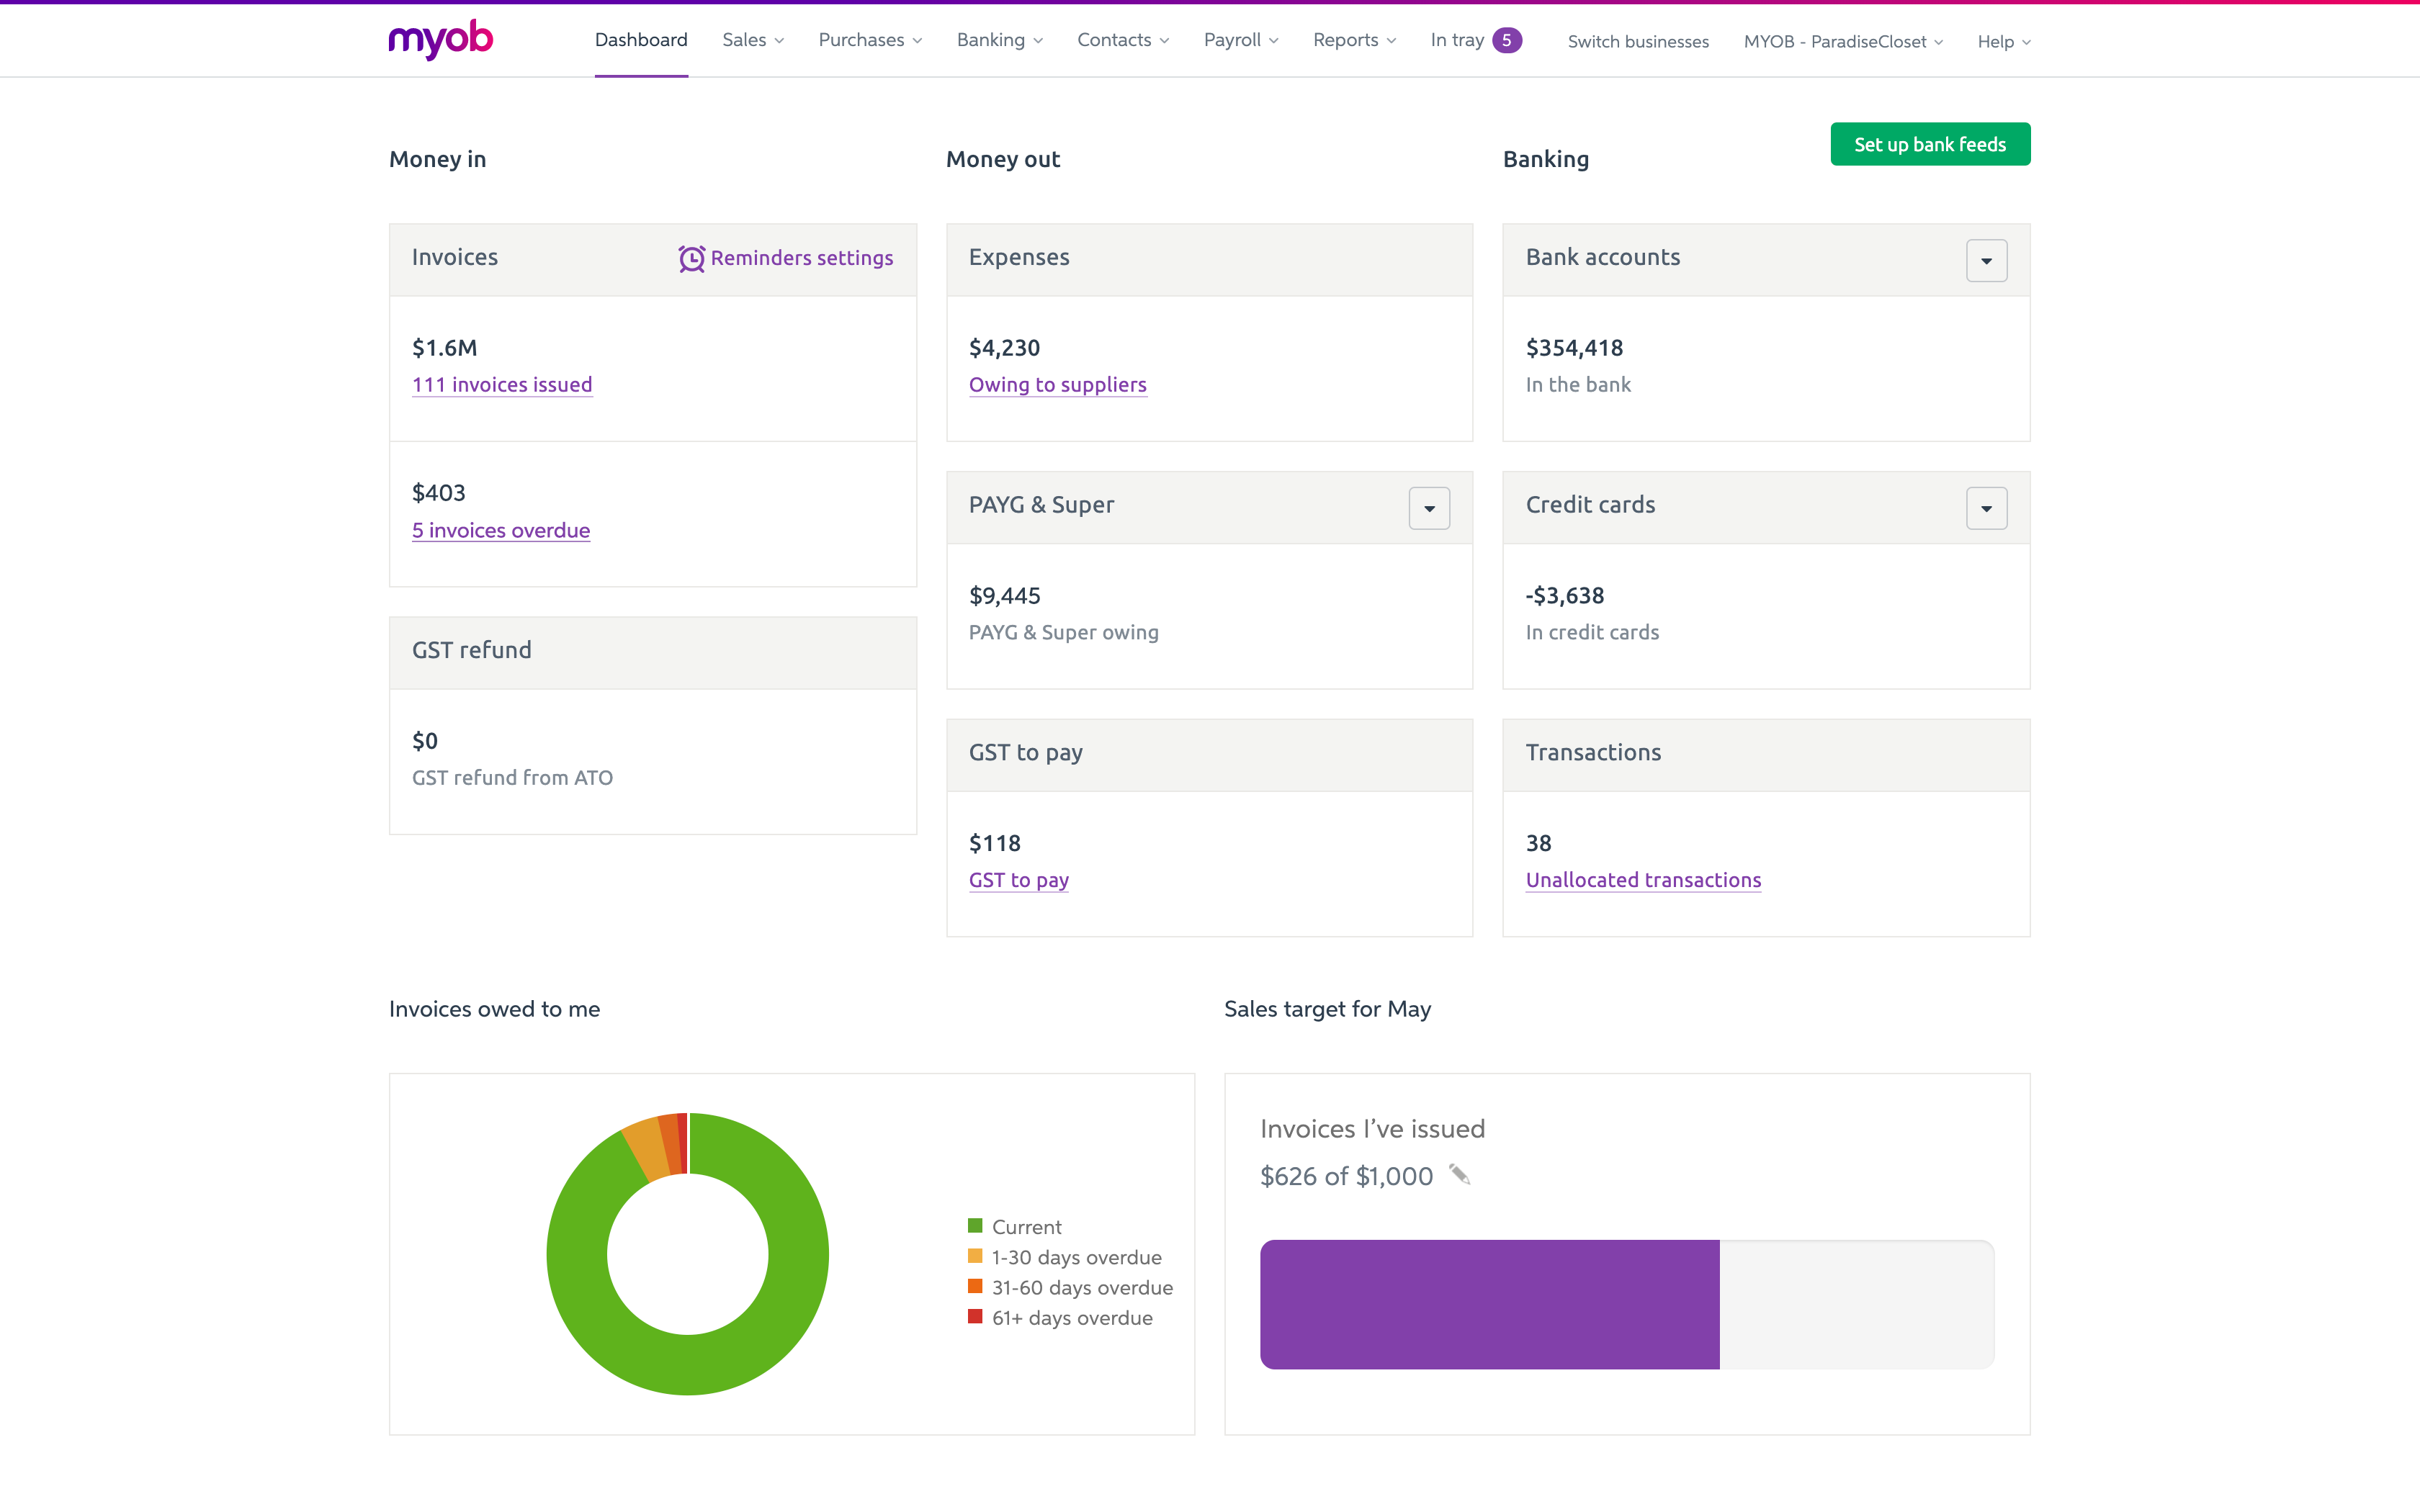The image size is (2420, 1512).
Task: Open Unallocated transactions link
Action: (x=1643, y=880)
